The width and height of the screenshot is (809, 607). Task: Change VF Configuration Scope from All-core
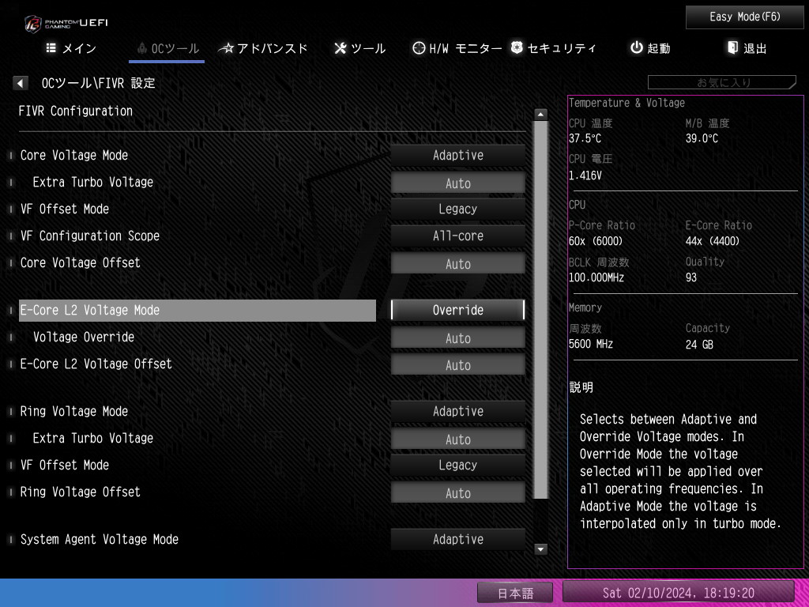pyautogui.click(x=457, y=236)
